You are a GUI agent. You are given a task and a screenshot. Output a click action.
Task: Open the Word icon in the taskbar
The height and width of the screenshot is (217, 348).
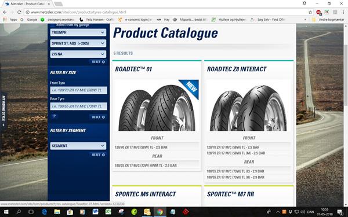(96, 212)
